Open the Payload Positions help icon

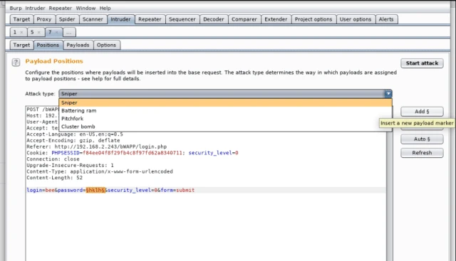[16, 62]
